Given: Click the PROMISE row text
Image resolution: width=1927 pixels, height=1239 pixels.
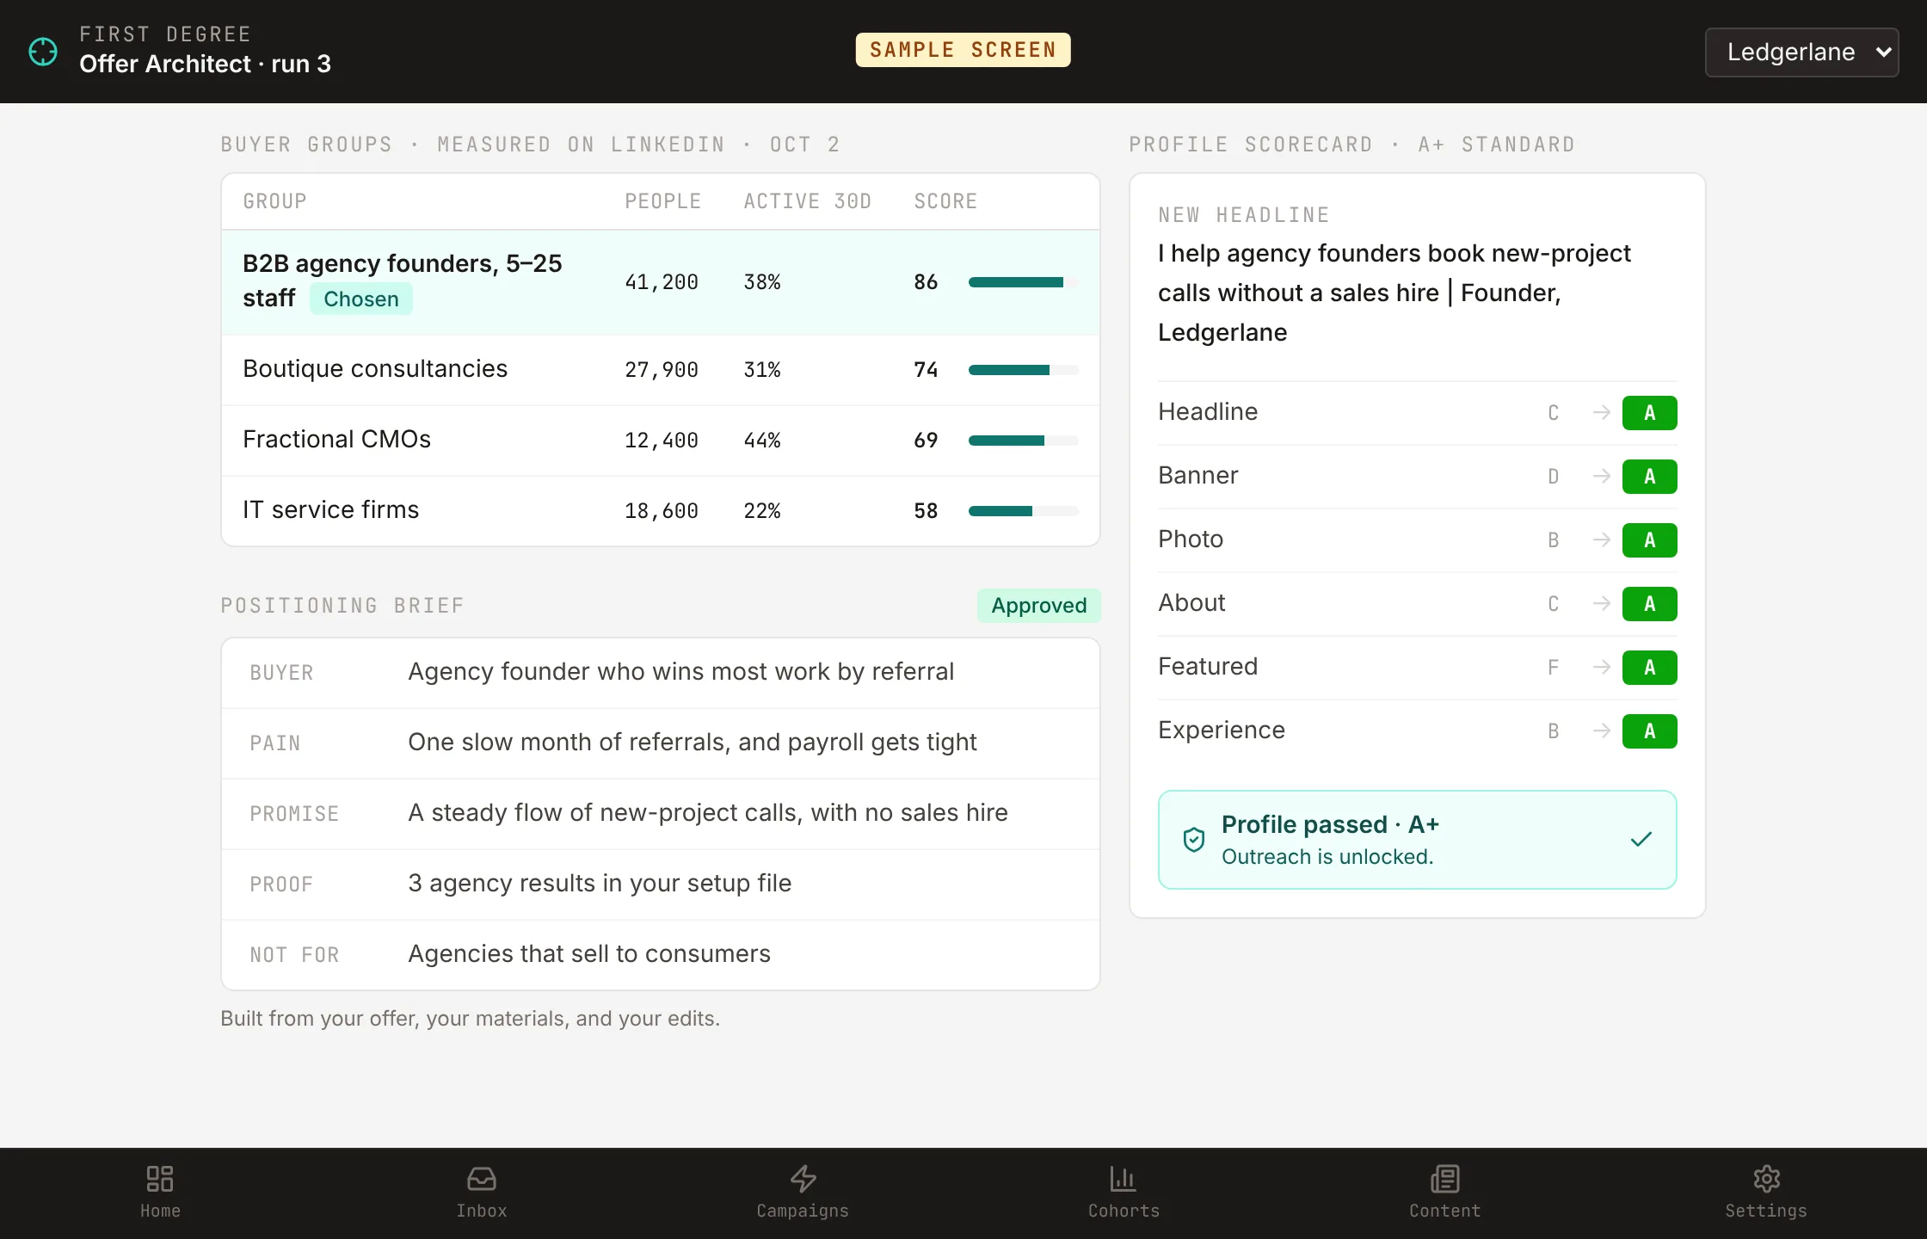Looking at the screenshot, I should [708, 813].
